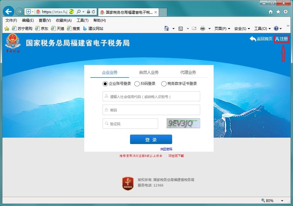Click the 80% zoom control at bottom right
Screen dimensions: 293x206
click(x=267, y=201)
